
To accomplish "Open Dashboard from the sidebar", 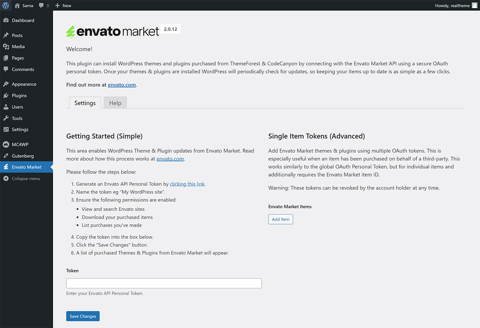I will tap(23, 20).
